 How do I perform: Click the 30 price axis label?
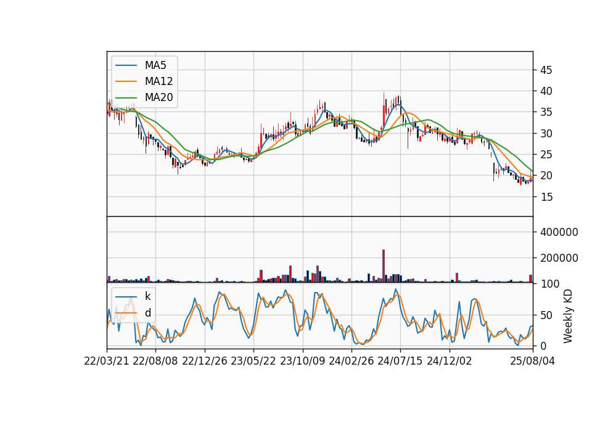click(x=546, y=134)
